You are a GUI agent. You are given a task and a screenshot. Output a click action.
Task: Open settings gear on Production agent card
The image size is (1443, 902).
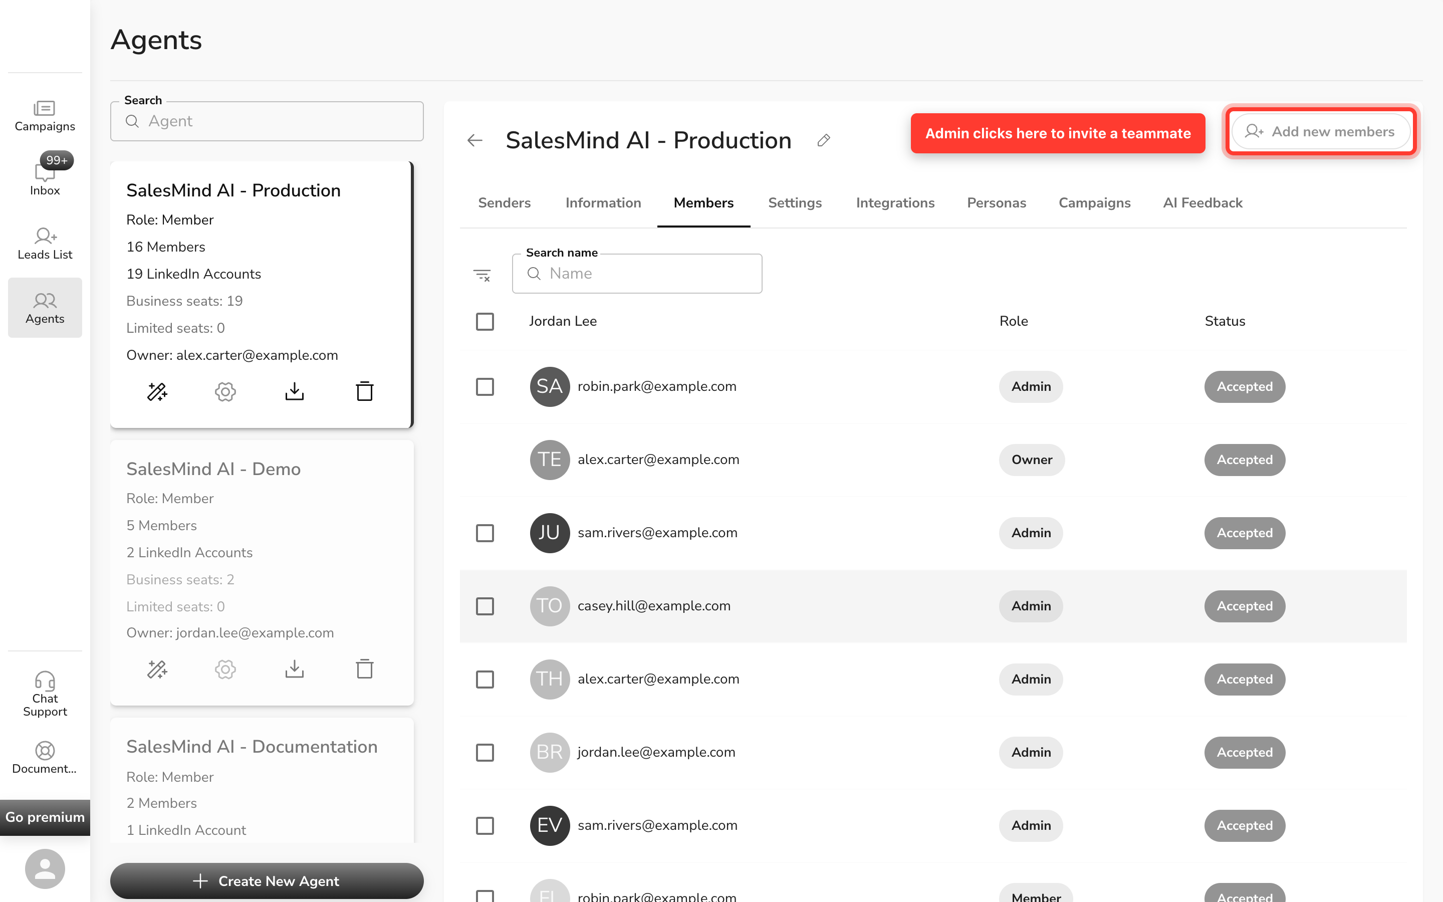click(x=225, y=392)
